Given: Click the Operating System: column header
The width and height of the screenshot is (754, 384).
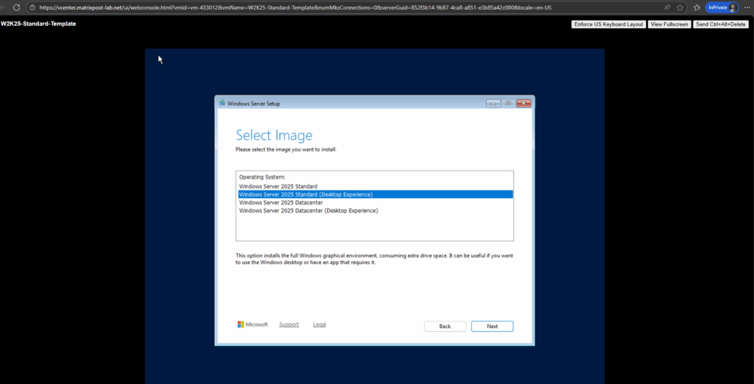Looking at the screenshot, I should coord(262,177).
